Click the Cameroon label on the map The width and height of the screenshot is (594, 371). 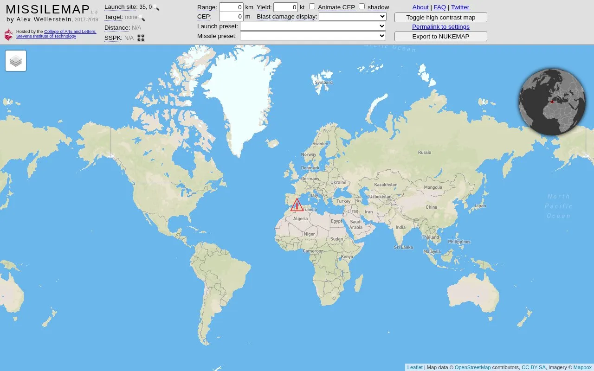313,251
